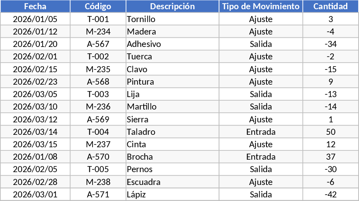Click the Descripción header cell
Viewport: 359px width, 201px height.
tap(172, 6)
